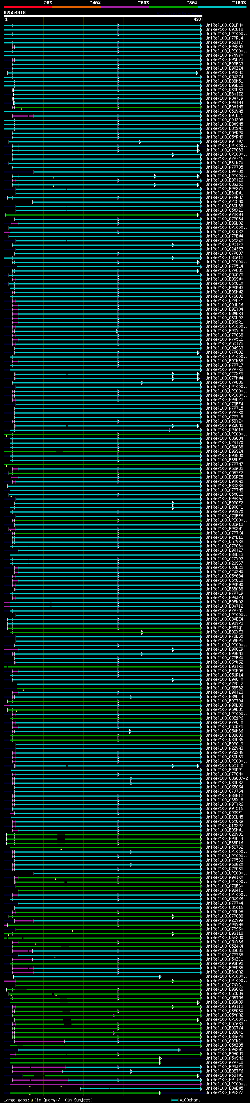250x1103 pixels.
Task: Select the UniRef100_B8LN70 label
Action: coord(224,163)
